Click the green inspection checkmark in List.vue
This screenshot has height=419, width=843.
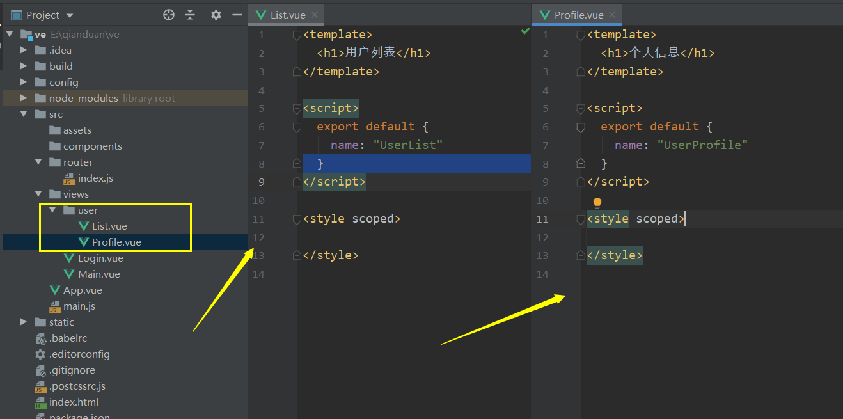click(525, 31)
